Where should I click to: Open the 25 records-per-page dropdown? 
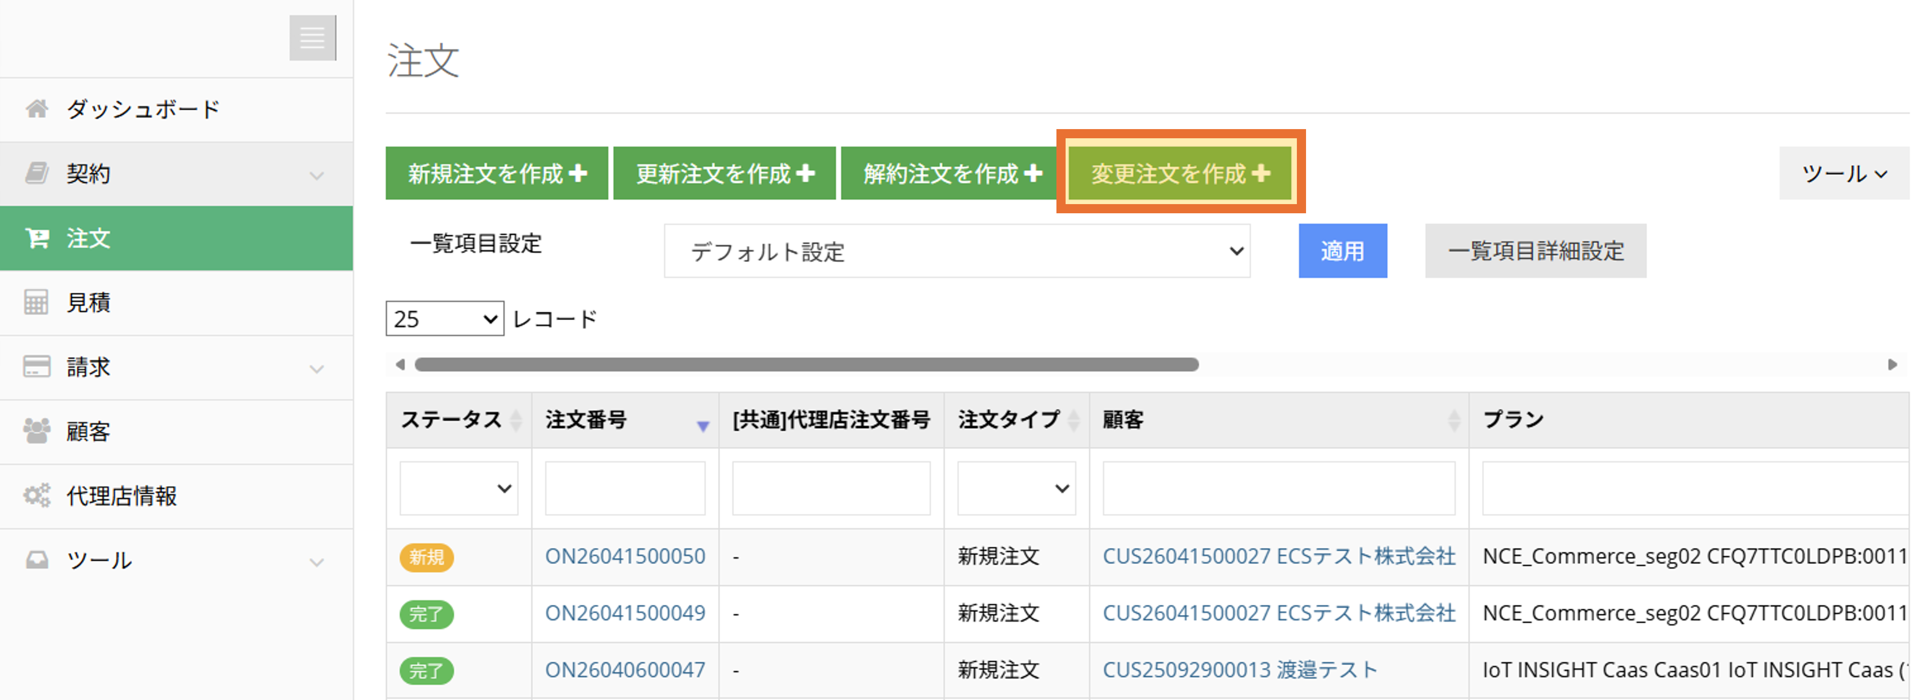[445, 319]
